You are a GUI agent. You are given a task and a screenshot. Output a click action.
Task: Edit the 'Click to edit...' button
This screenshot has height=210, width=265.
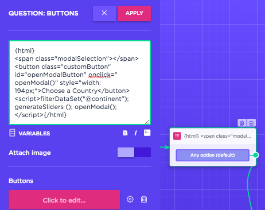pyautogui.click(x=64, y=200)
